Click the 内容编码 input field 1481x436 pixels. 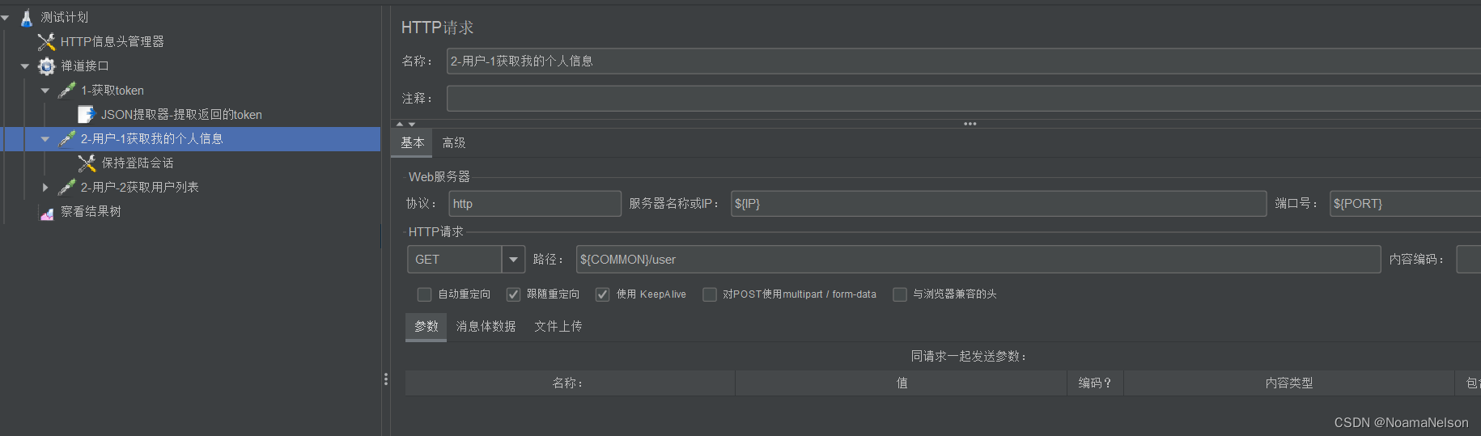pos(1468,260)
